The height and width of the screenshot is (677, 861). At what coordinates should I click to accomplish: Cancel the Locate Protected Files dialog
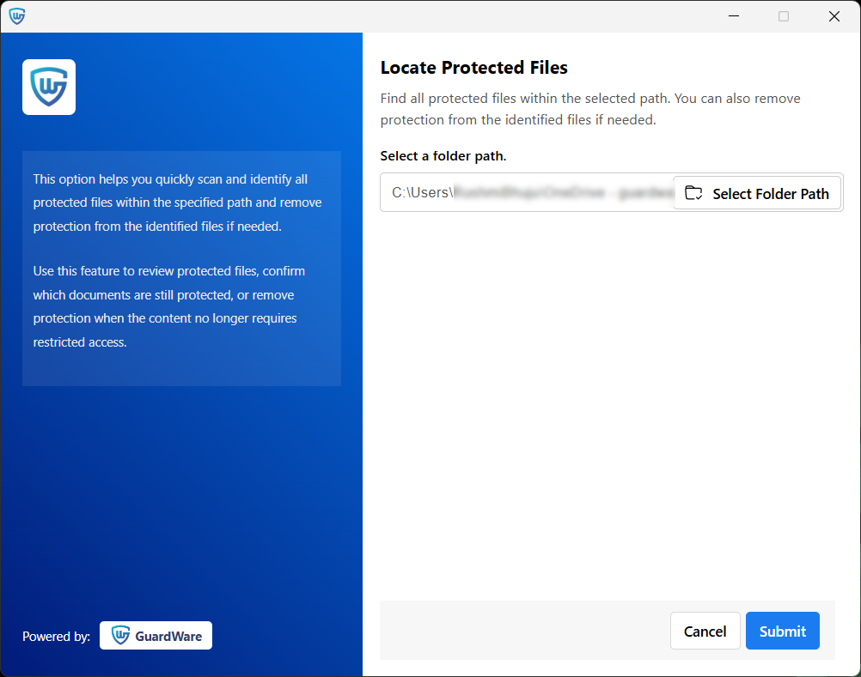(x=705, y=631)
